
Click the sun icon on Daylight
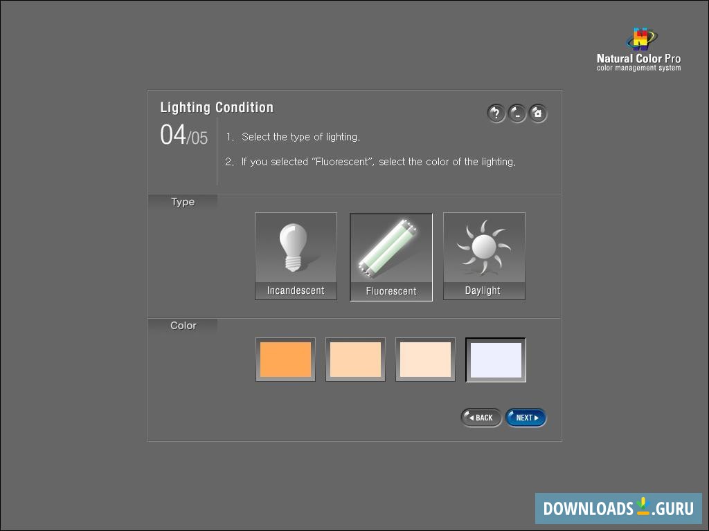click(x=483, y=246)
